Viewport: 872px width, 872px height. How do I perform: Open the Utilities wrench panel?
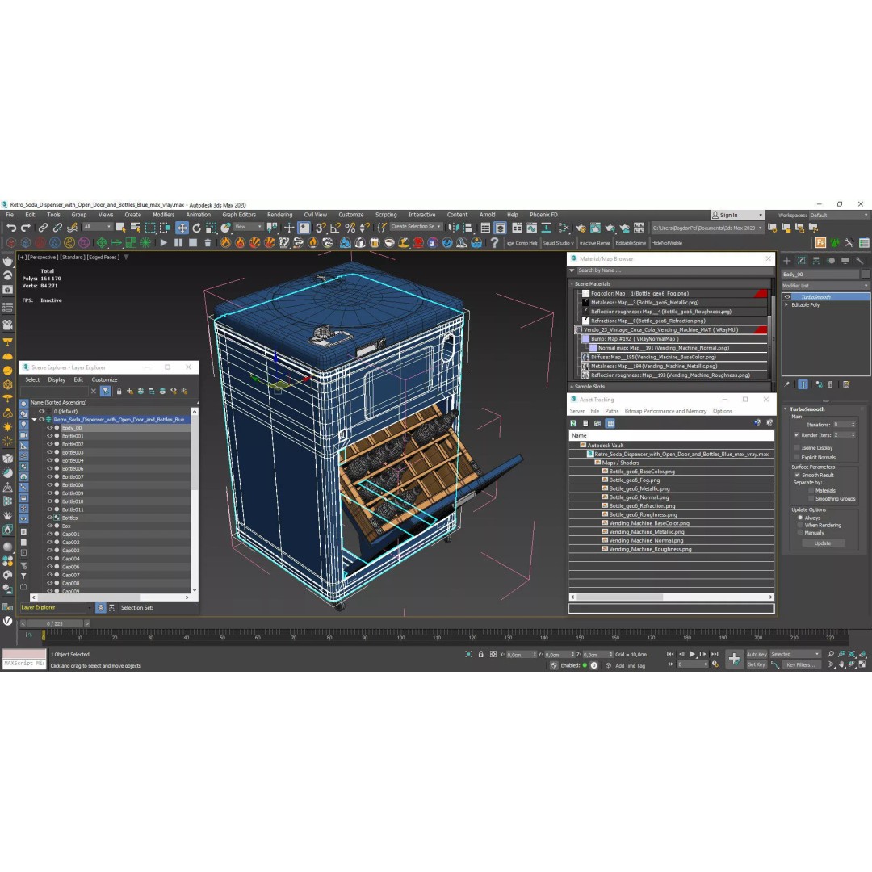pyautogui.click(x=859, y=260)
